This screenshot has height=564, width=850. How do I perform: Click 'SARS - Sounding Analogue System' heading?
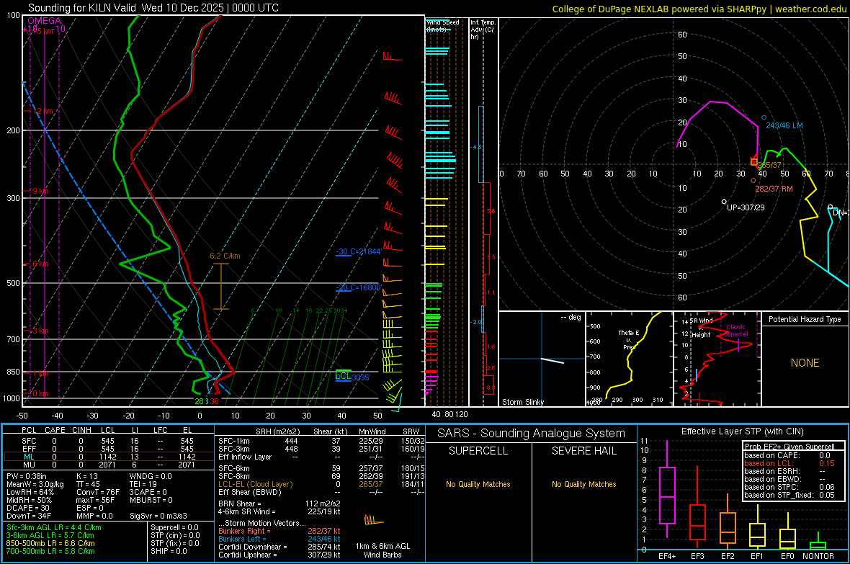(531, 434)
